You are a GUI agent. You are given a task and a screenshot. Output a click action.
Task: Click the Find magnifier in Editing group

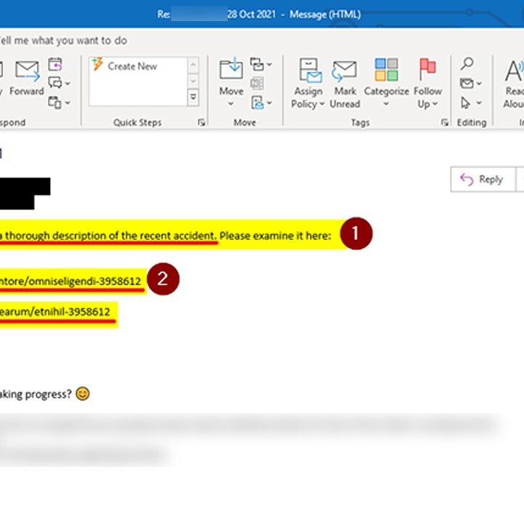point(467,65)
